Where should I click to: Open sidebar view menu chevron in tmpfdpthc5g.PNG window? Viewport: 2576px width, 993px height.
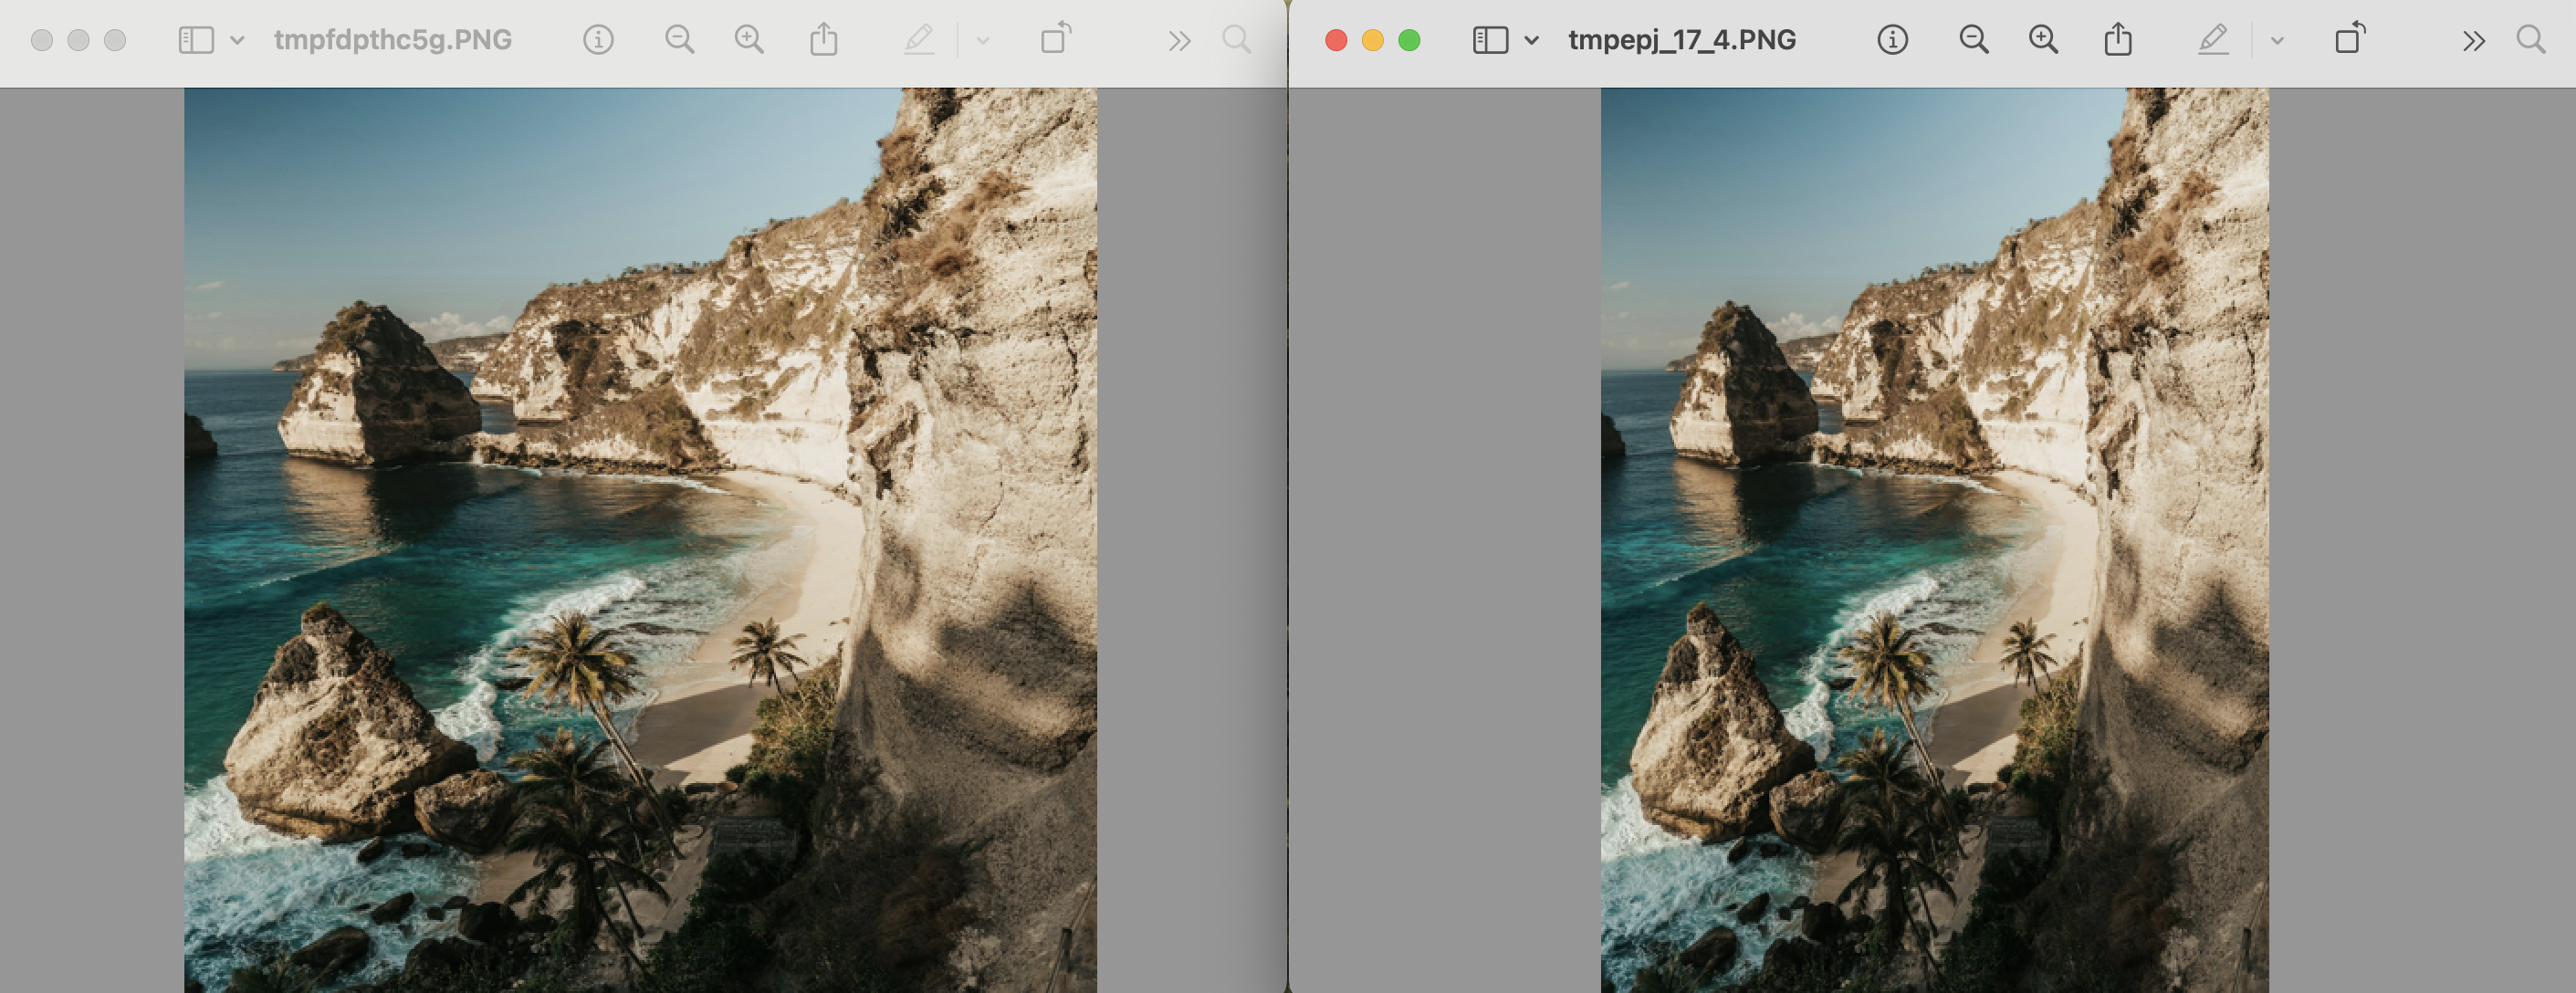click(237, 41)
